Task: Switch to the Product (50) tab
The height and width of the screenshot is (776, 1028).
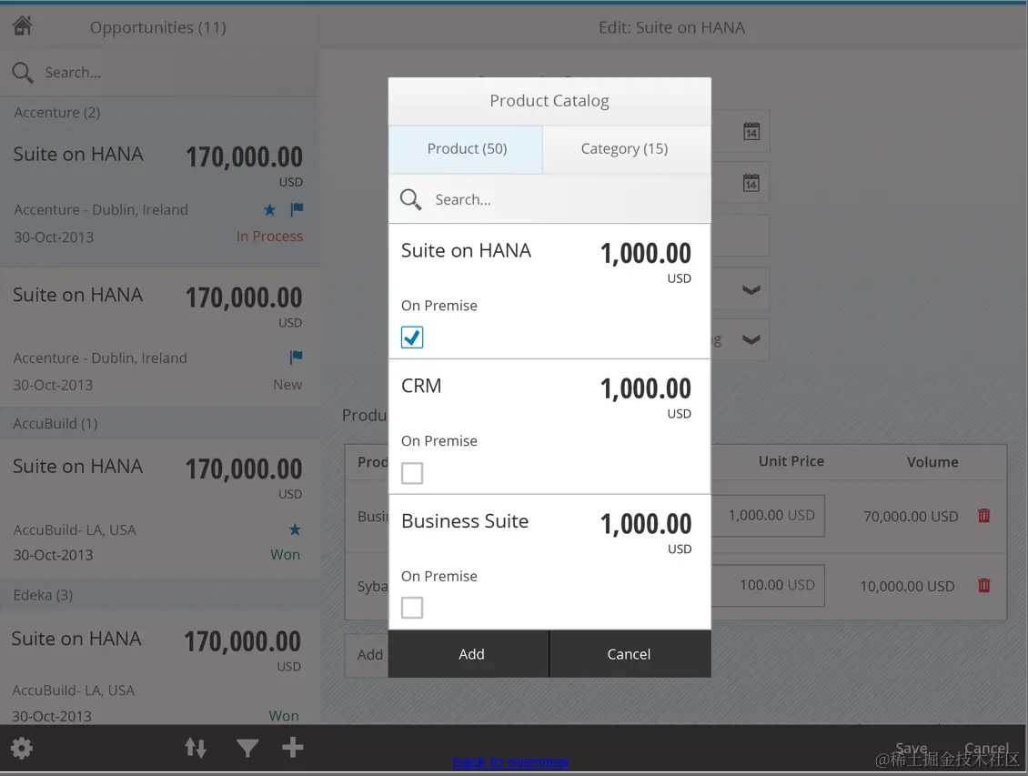Action: (466, 149)
